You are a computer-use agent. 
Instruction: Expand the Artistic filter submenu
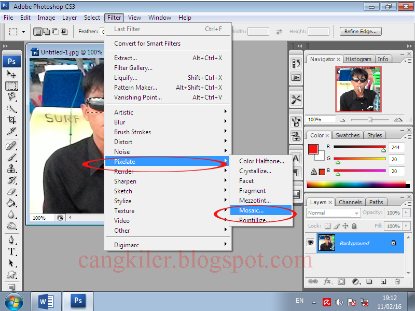(x=168, y=112)
